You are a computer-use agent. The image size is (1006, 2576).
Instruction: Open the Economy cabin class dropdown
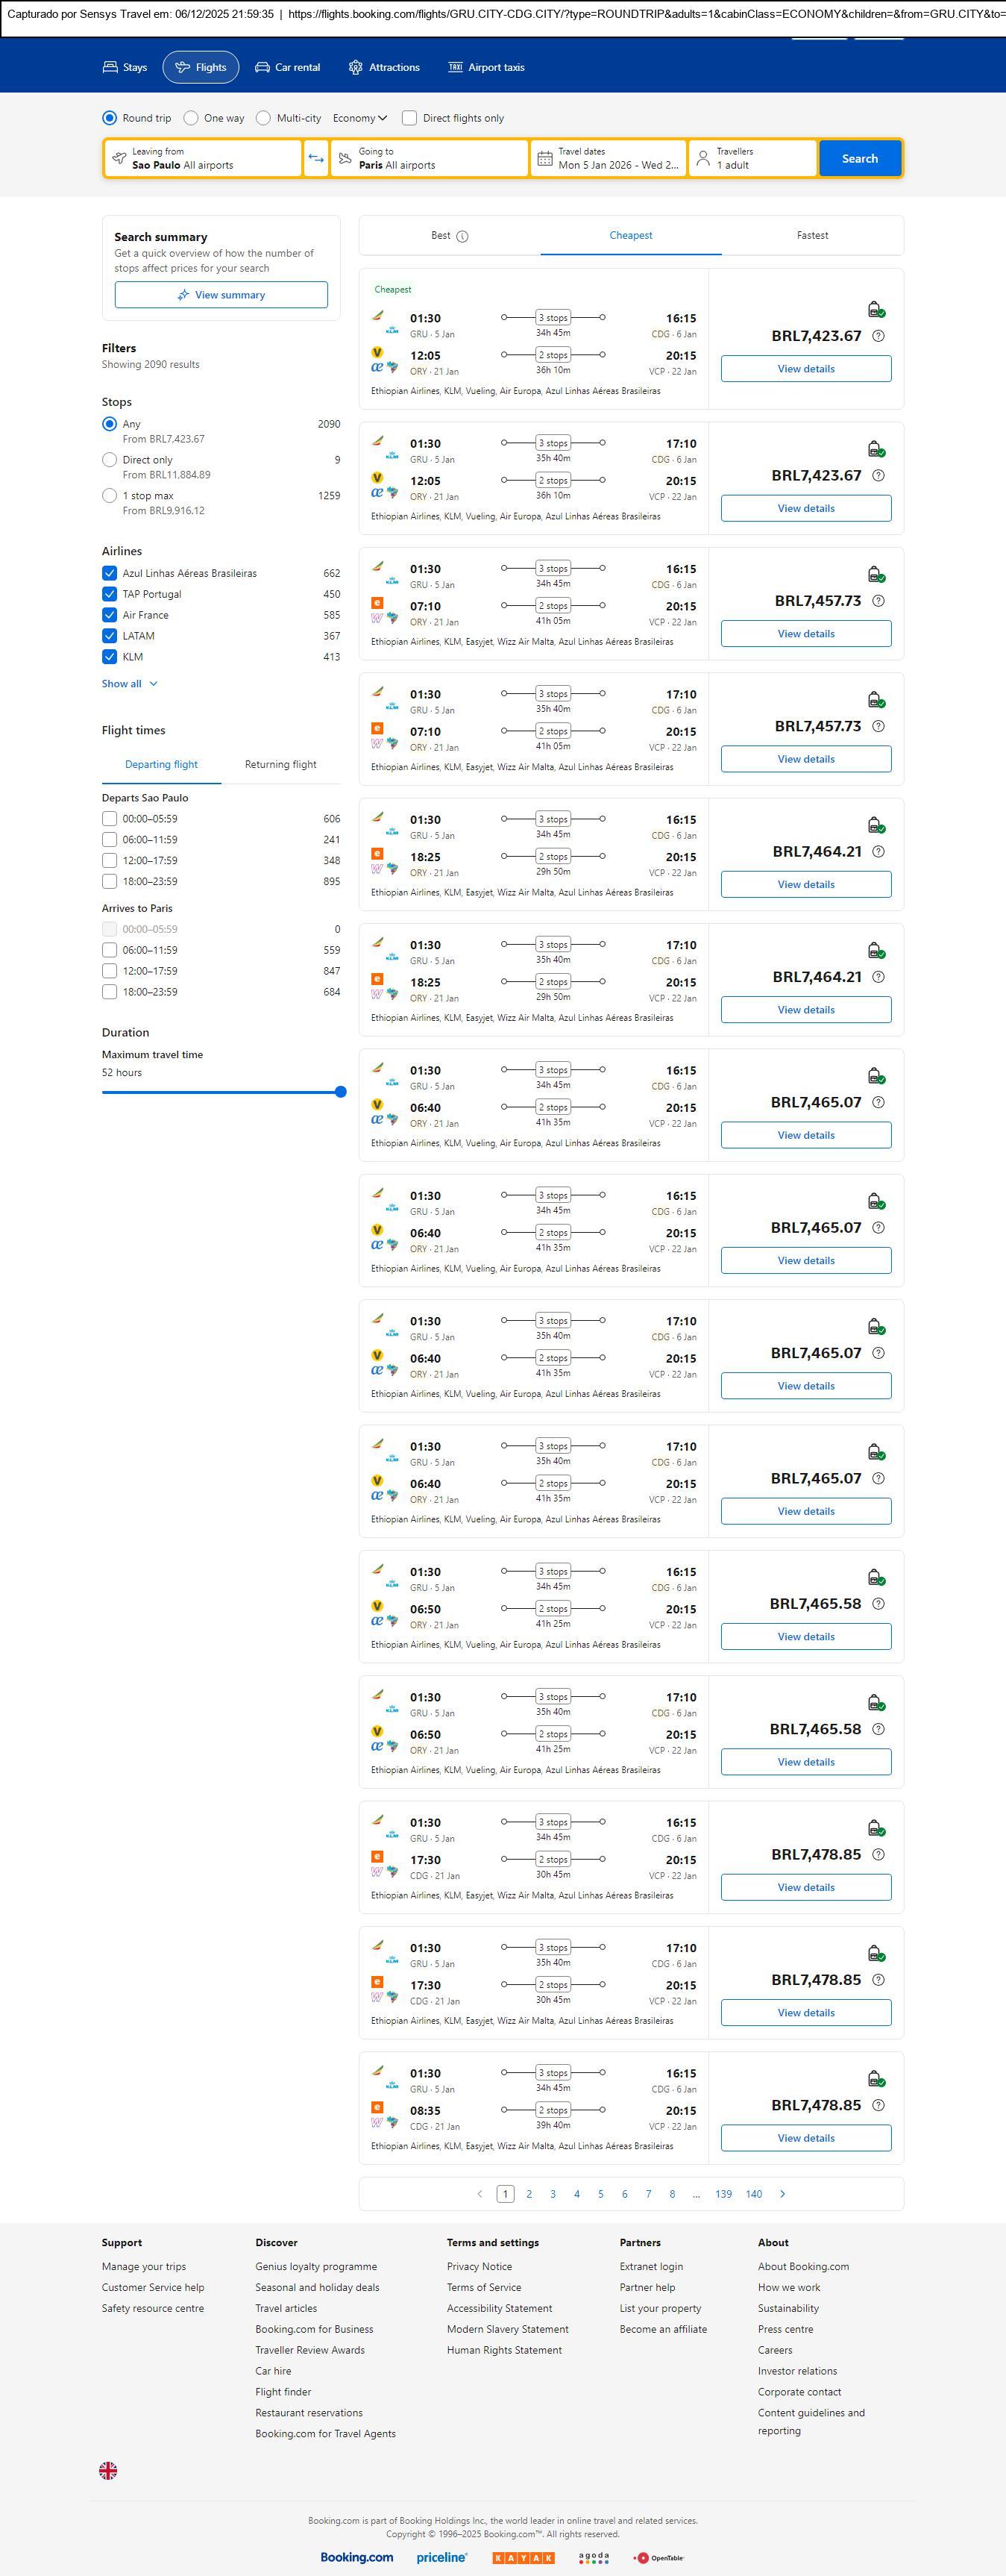point(359,118)
